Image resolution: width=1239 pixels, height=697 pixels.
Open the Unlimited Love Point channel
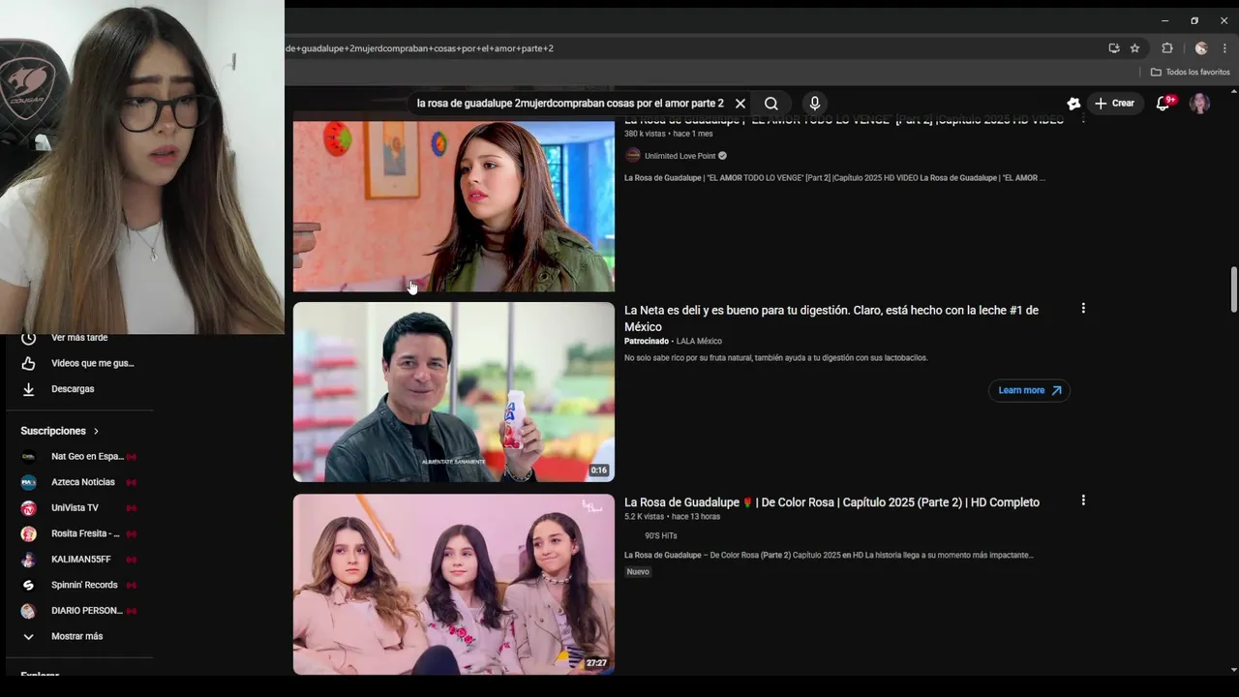click(x=680, y=156)
